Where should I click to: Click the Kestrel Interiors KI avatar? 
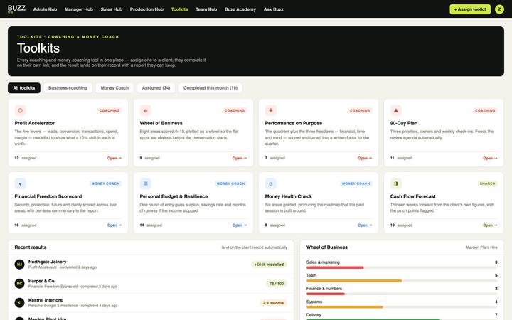click(20, 303)
